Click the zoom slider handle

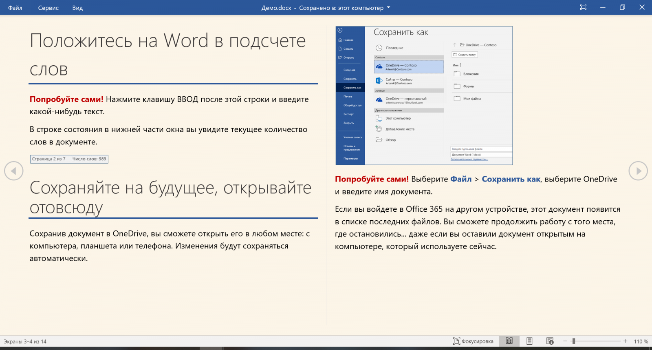573,341
